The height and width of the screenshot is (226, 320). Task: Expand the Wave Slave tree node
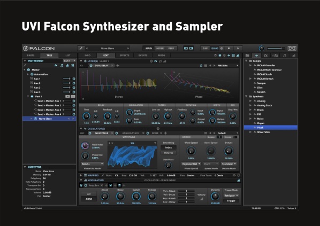pos(31,119)
